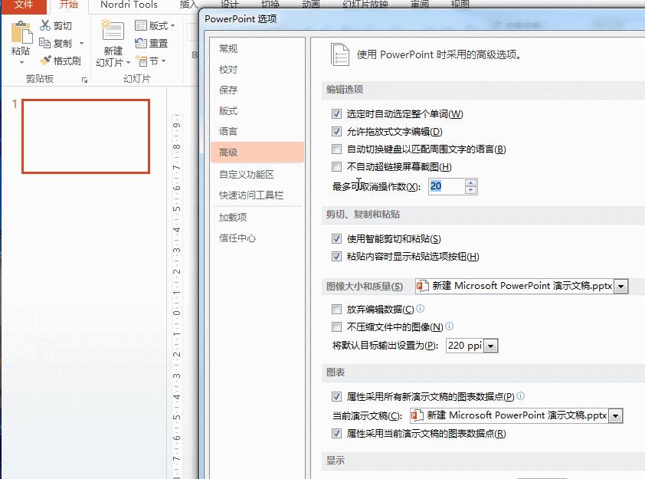This screenshot has height=479, width=645.
Task: Select 自定义功能区 in options sidebar
Action: click(246, 174)
